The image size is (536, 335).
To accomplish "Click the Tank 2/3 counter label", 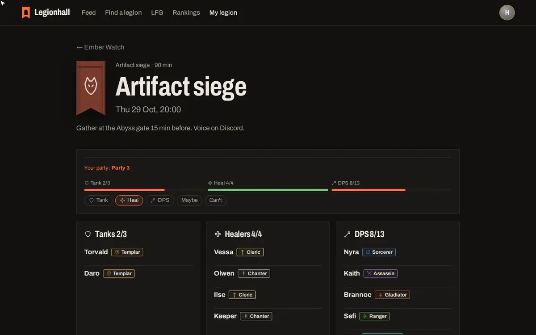I will (x=97, y=183).
